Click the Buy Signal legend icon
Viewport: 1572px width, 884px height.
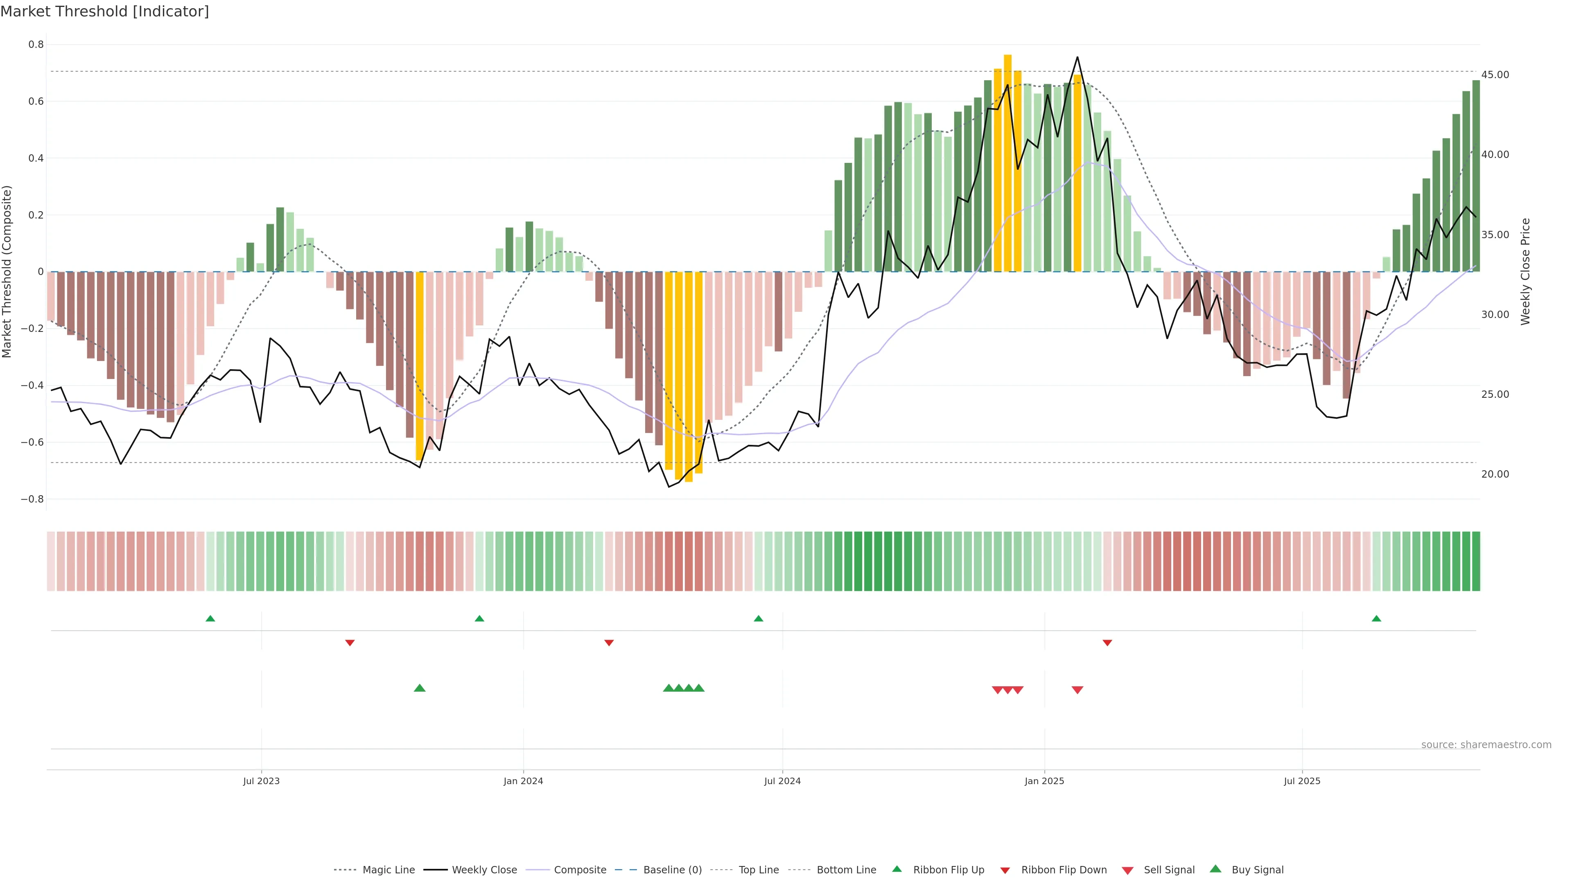tap(1215, 869)
